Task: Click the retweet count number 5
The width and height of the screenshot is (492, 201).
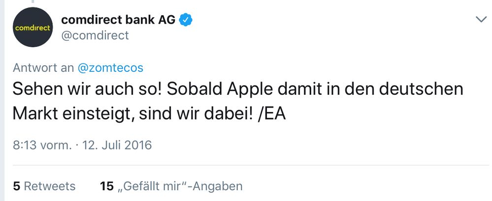Action: click(16, 186)
